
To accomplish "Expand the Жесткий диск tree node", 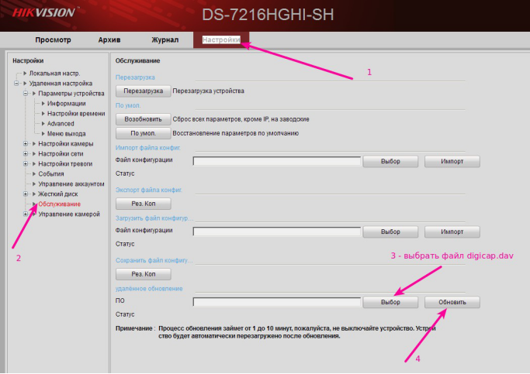I will coord(26,194).
